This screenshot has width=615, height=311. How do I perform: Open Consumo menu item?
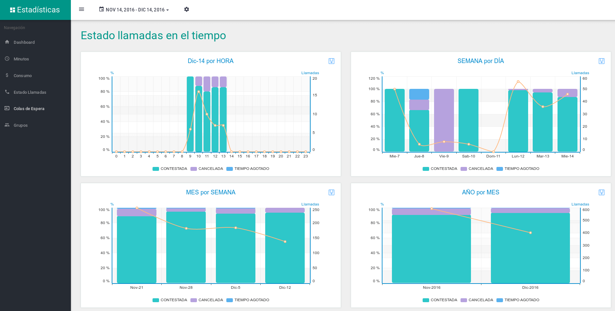pyautogui.click(x=35, y=75)
